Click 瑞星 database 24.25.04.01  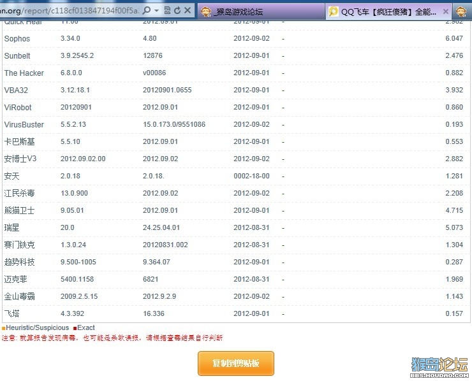tap(161, 227)
